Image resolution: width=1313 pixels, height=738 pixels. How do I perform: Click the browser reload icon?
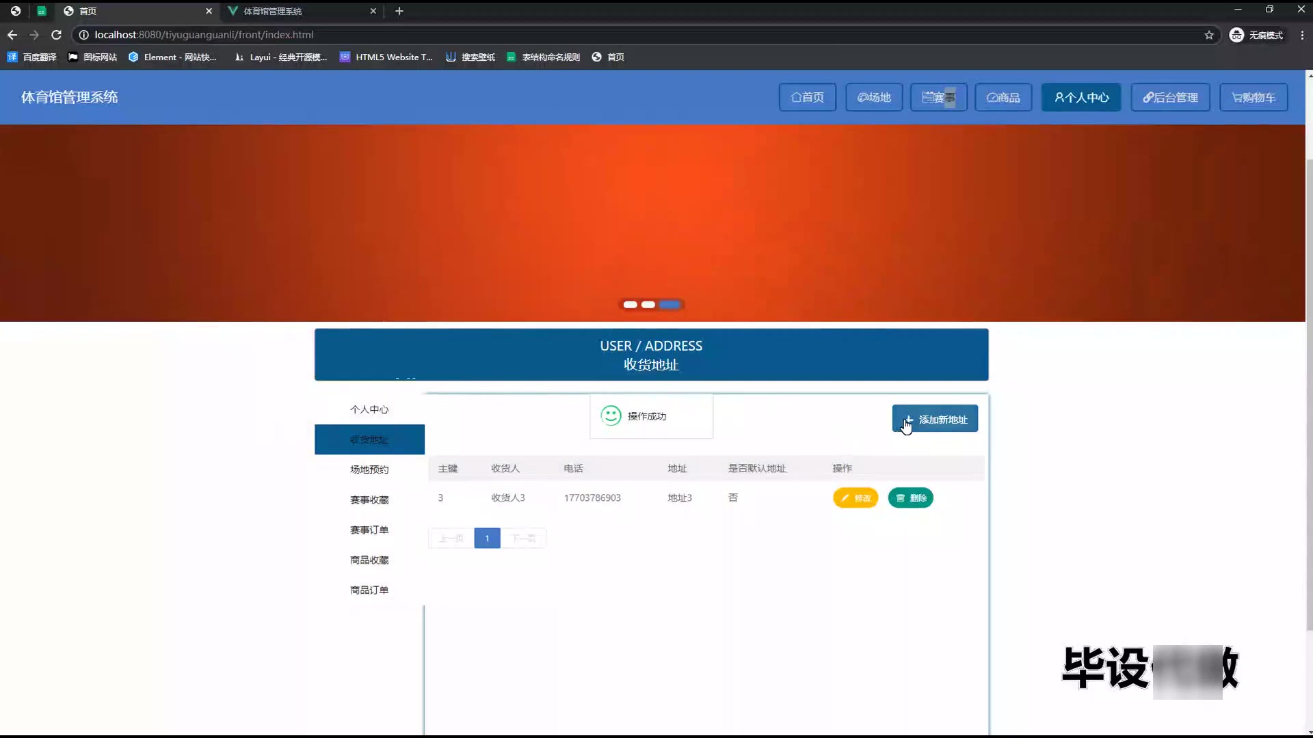pos(57,35)
